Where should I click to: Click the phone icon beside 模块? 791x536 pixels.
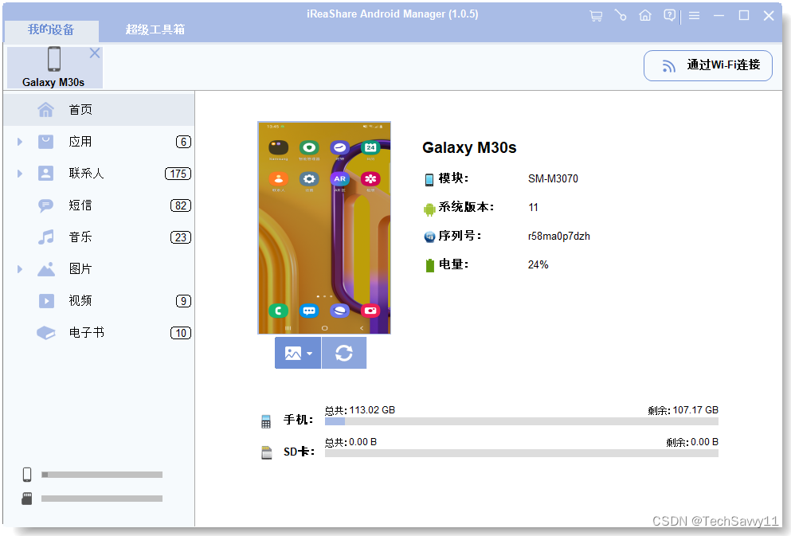pos(429,179)
